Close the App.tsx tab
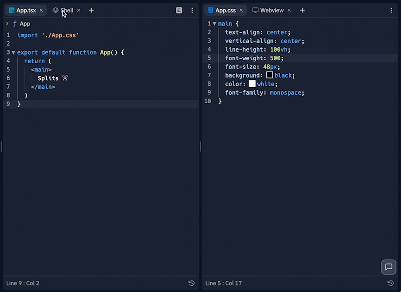401x292 pixels. pyautogui.click(x=41, y=10)
